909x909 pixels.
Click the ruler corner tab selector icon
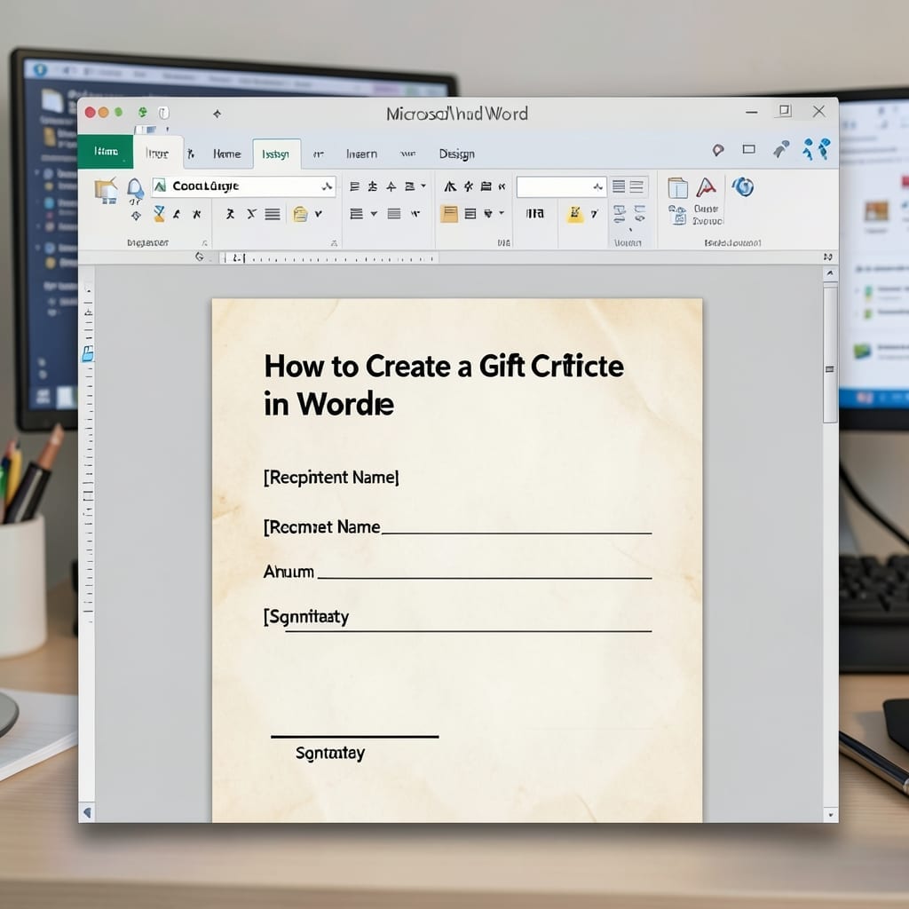pos(200,257)
